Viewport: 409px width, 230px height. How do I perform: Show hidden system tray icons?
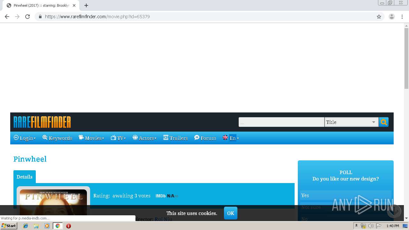point(356,226)
